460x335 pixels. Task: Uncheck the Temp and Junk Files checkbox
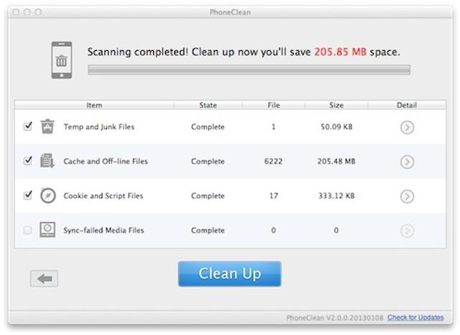(x=28, y=127)
